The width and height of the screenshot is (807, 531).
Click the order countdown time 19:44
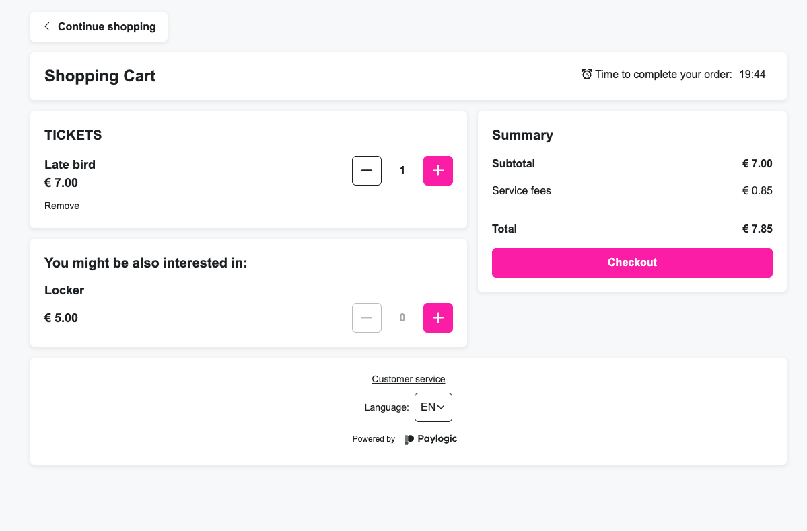(x=752, y=75)
